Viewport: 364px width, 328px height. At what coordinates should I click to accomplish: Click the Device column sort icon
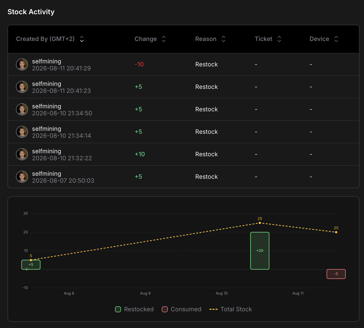(x=336, y=39)
